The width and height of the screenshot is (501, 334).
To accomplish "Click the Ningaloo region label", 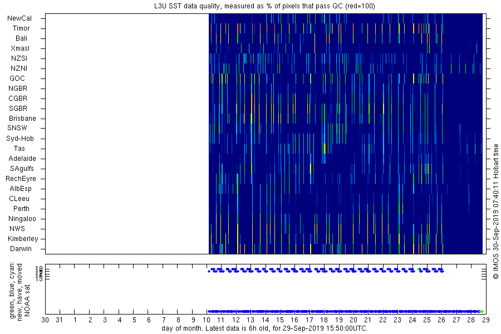I will tap(22, 219).
